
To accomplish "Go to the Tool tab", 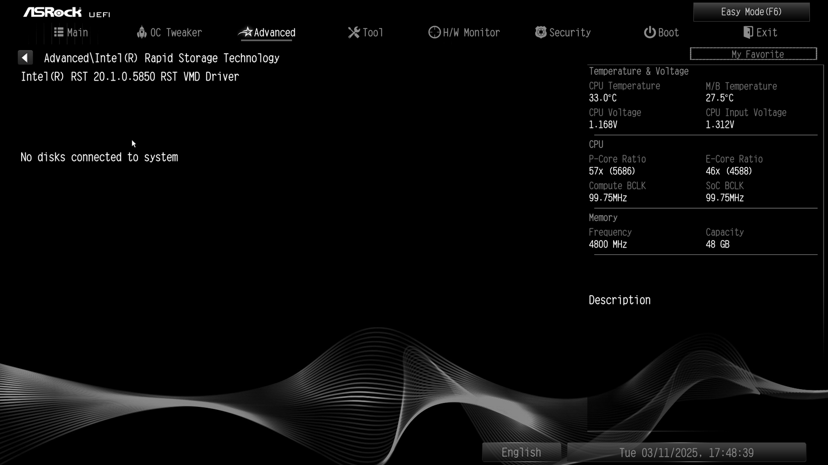I will coord(366,32).
